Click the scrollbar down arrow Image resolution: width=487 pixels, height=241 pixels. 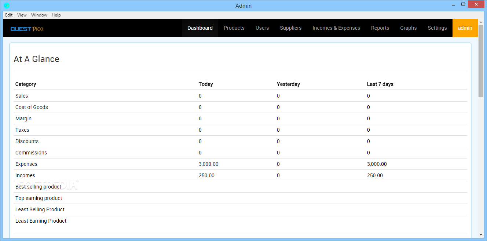481,235
